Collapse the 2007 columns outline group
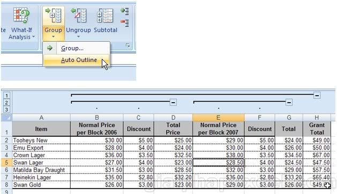The height and width of the screenshot is (194, 337). 289,103
